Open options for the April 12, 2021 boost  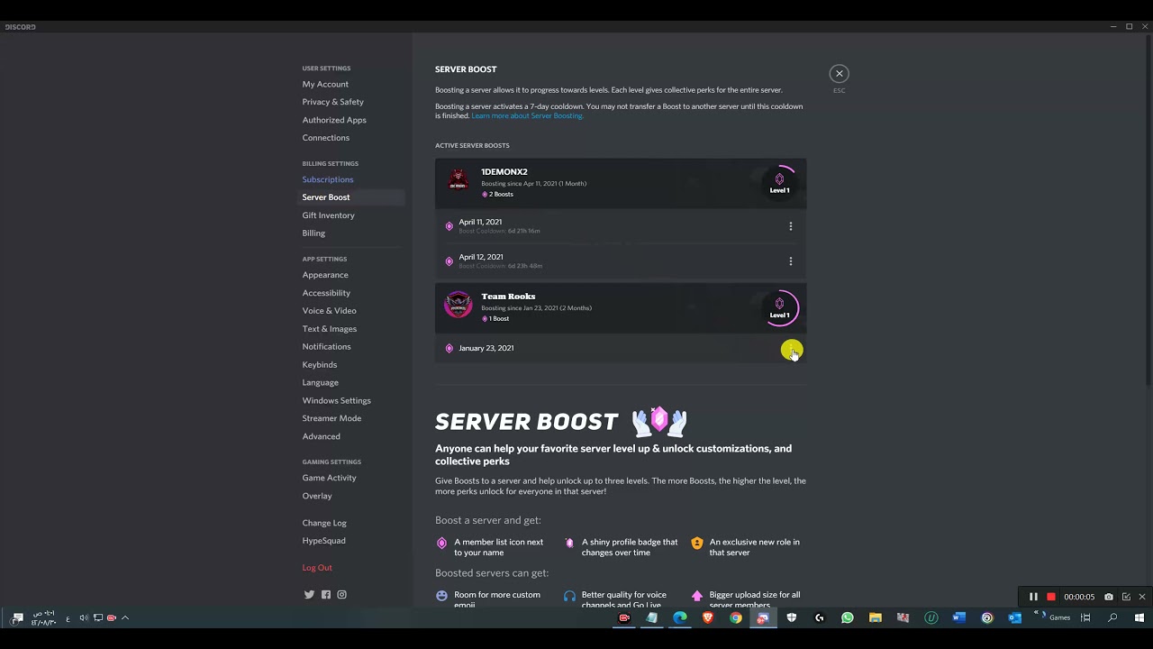coord(791,261)
